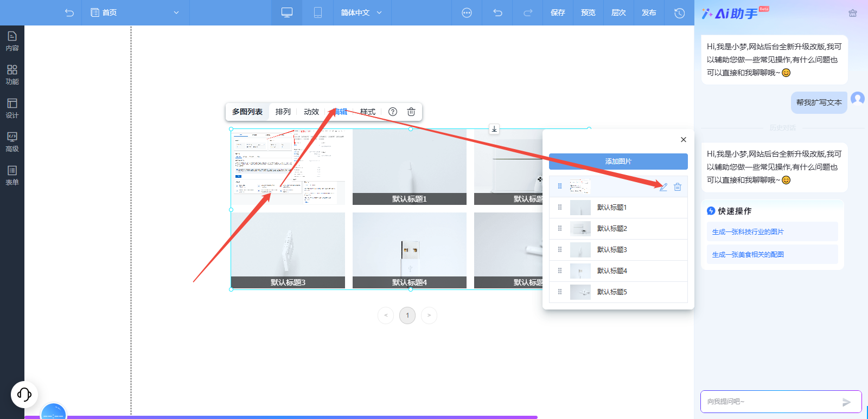
Task: Open the 简体中文 language dropdown
Action: tap(361, 12)
